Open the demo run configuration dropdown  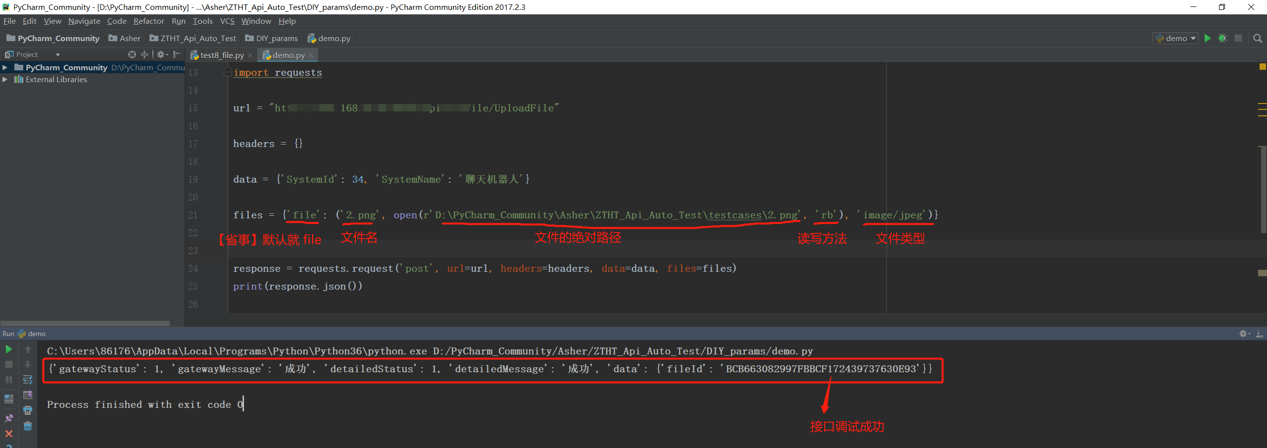(1175, 38)
